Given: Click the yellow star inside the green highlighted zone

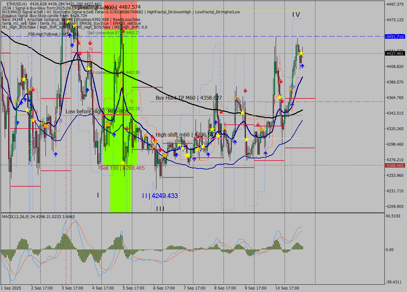Looking at the screenshot, I should [x=123, y=162].
